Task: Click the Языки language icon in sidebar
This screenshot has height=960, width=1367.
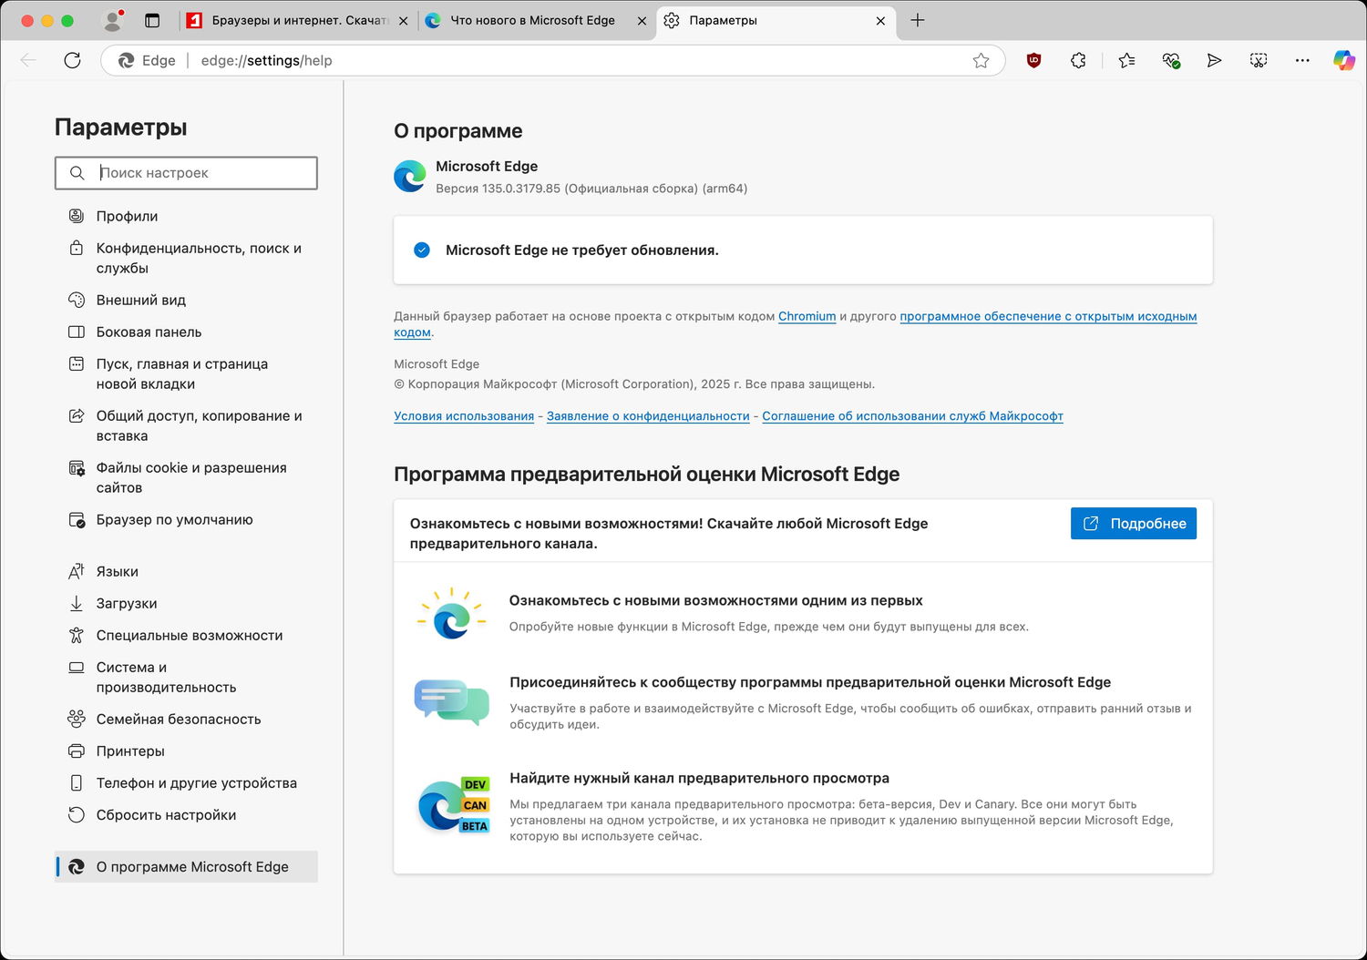Action: click(x=77, y=572)
